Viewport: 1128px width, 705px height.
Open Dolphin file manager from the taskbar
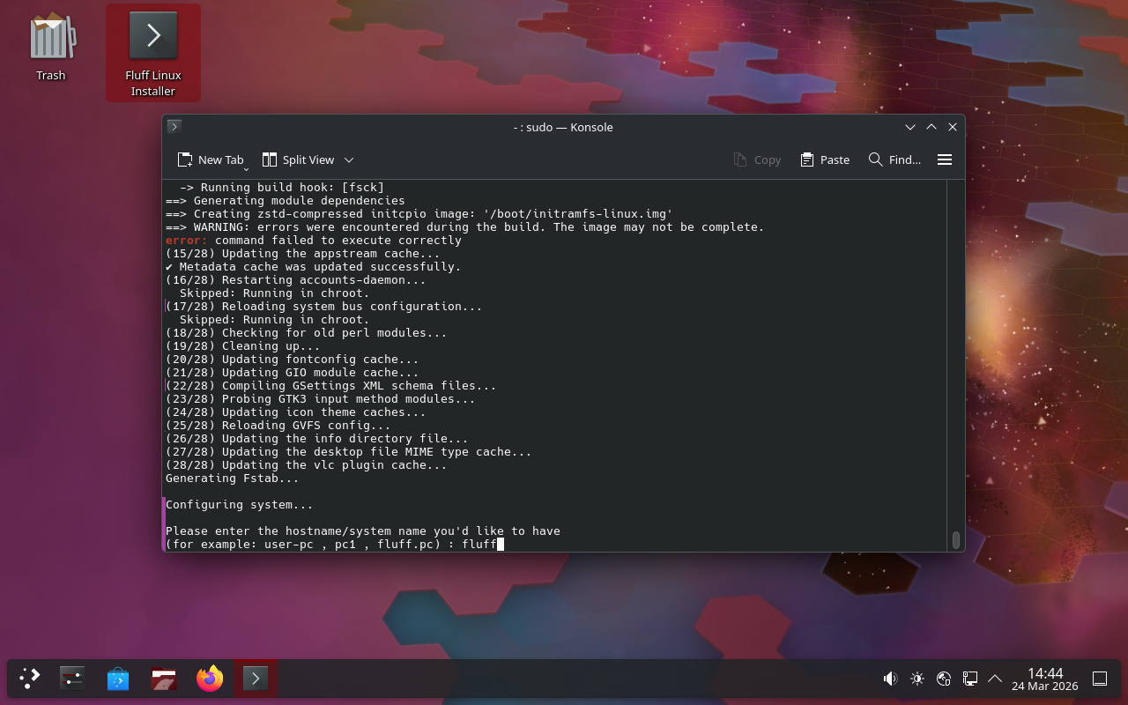tap(164, 679)
